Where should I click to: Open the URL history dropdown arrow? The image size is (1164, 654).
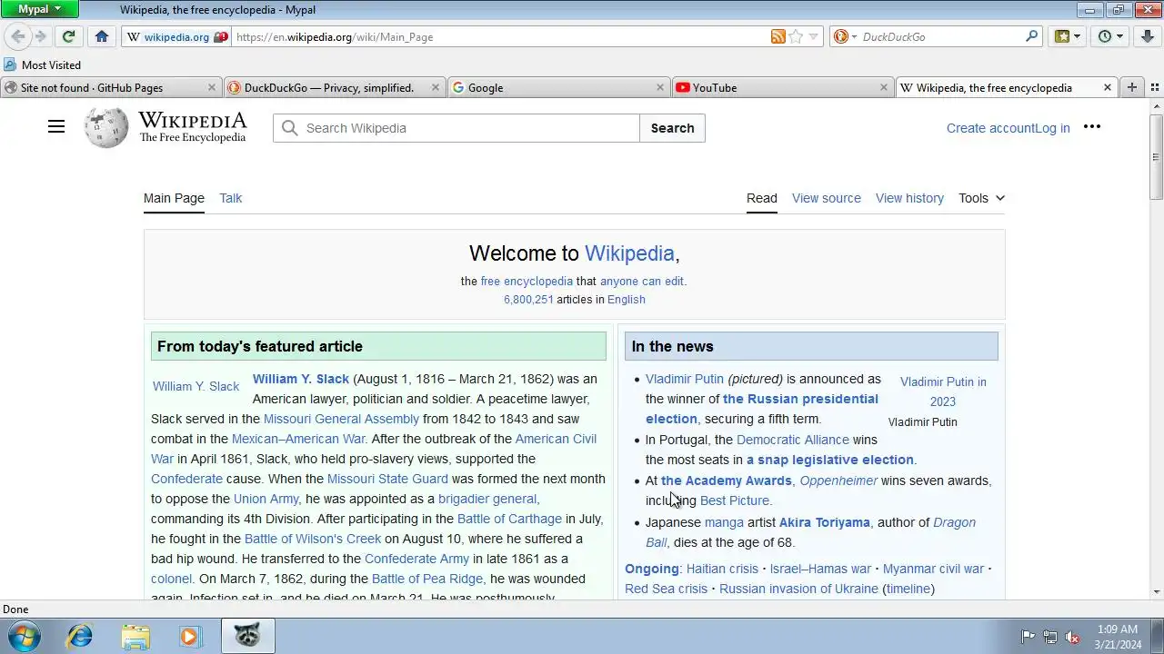[814, 36]
